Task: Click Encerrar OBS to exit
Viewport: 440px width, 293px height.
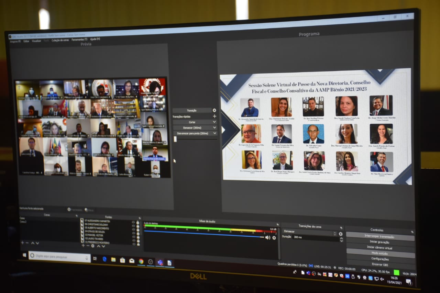Action: point(381,264)
